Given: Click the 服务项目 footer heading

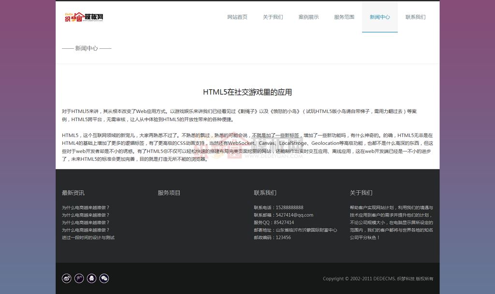Looking at the screenshot, I should tap(169, 193).
